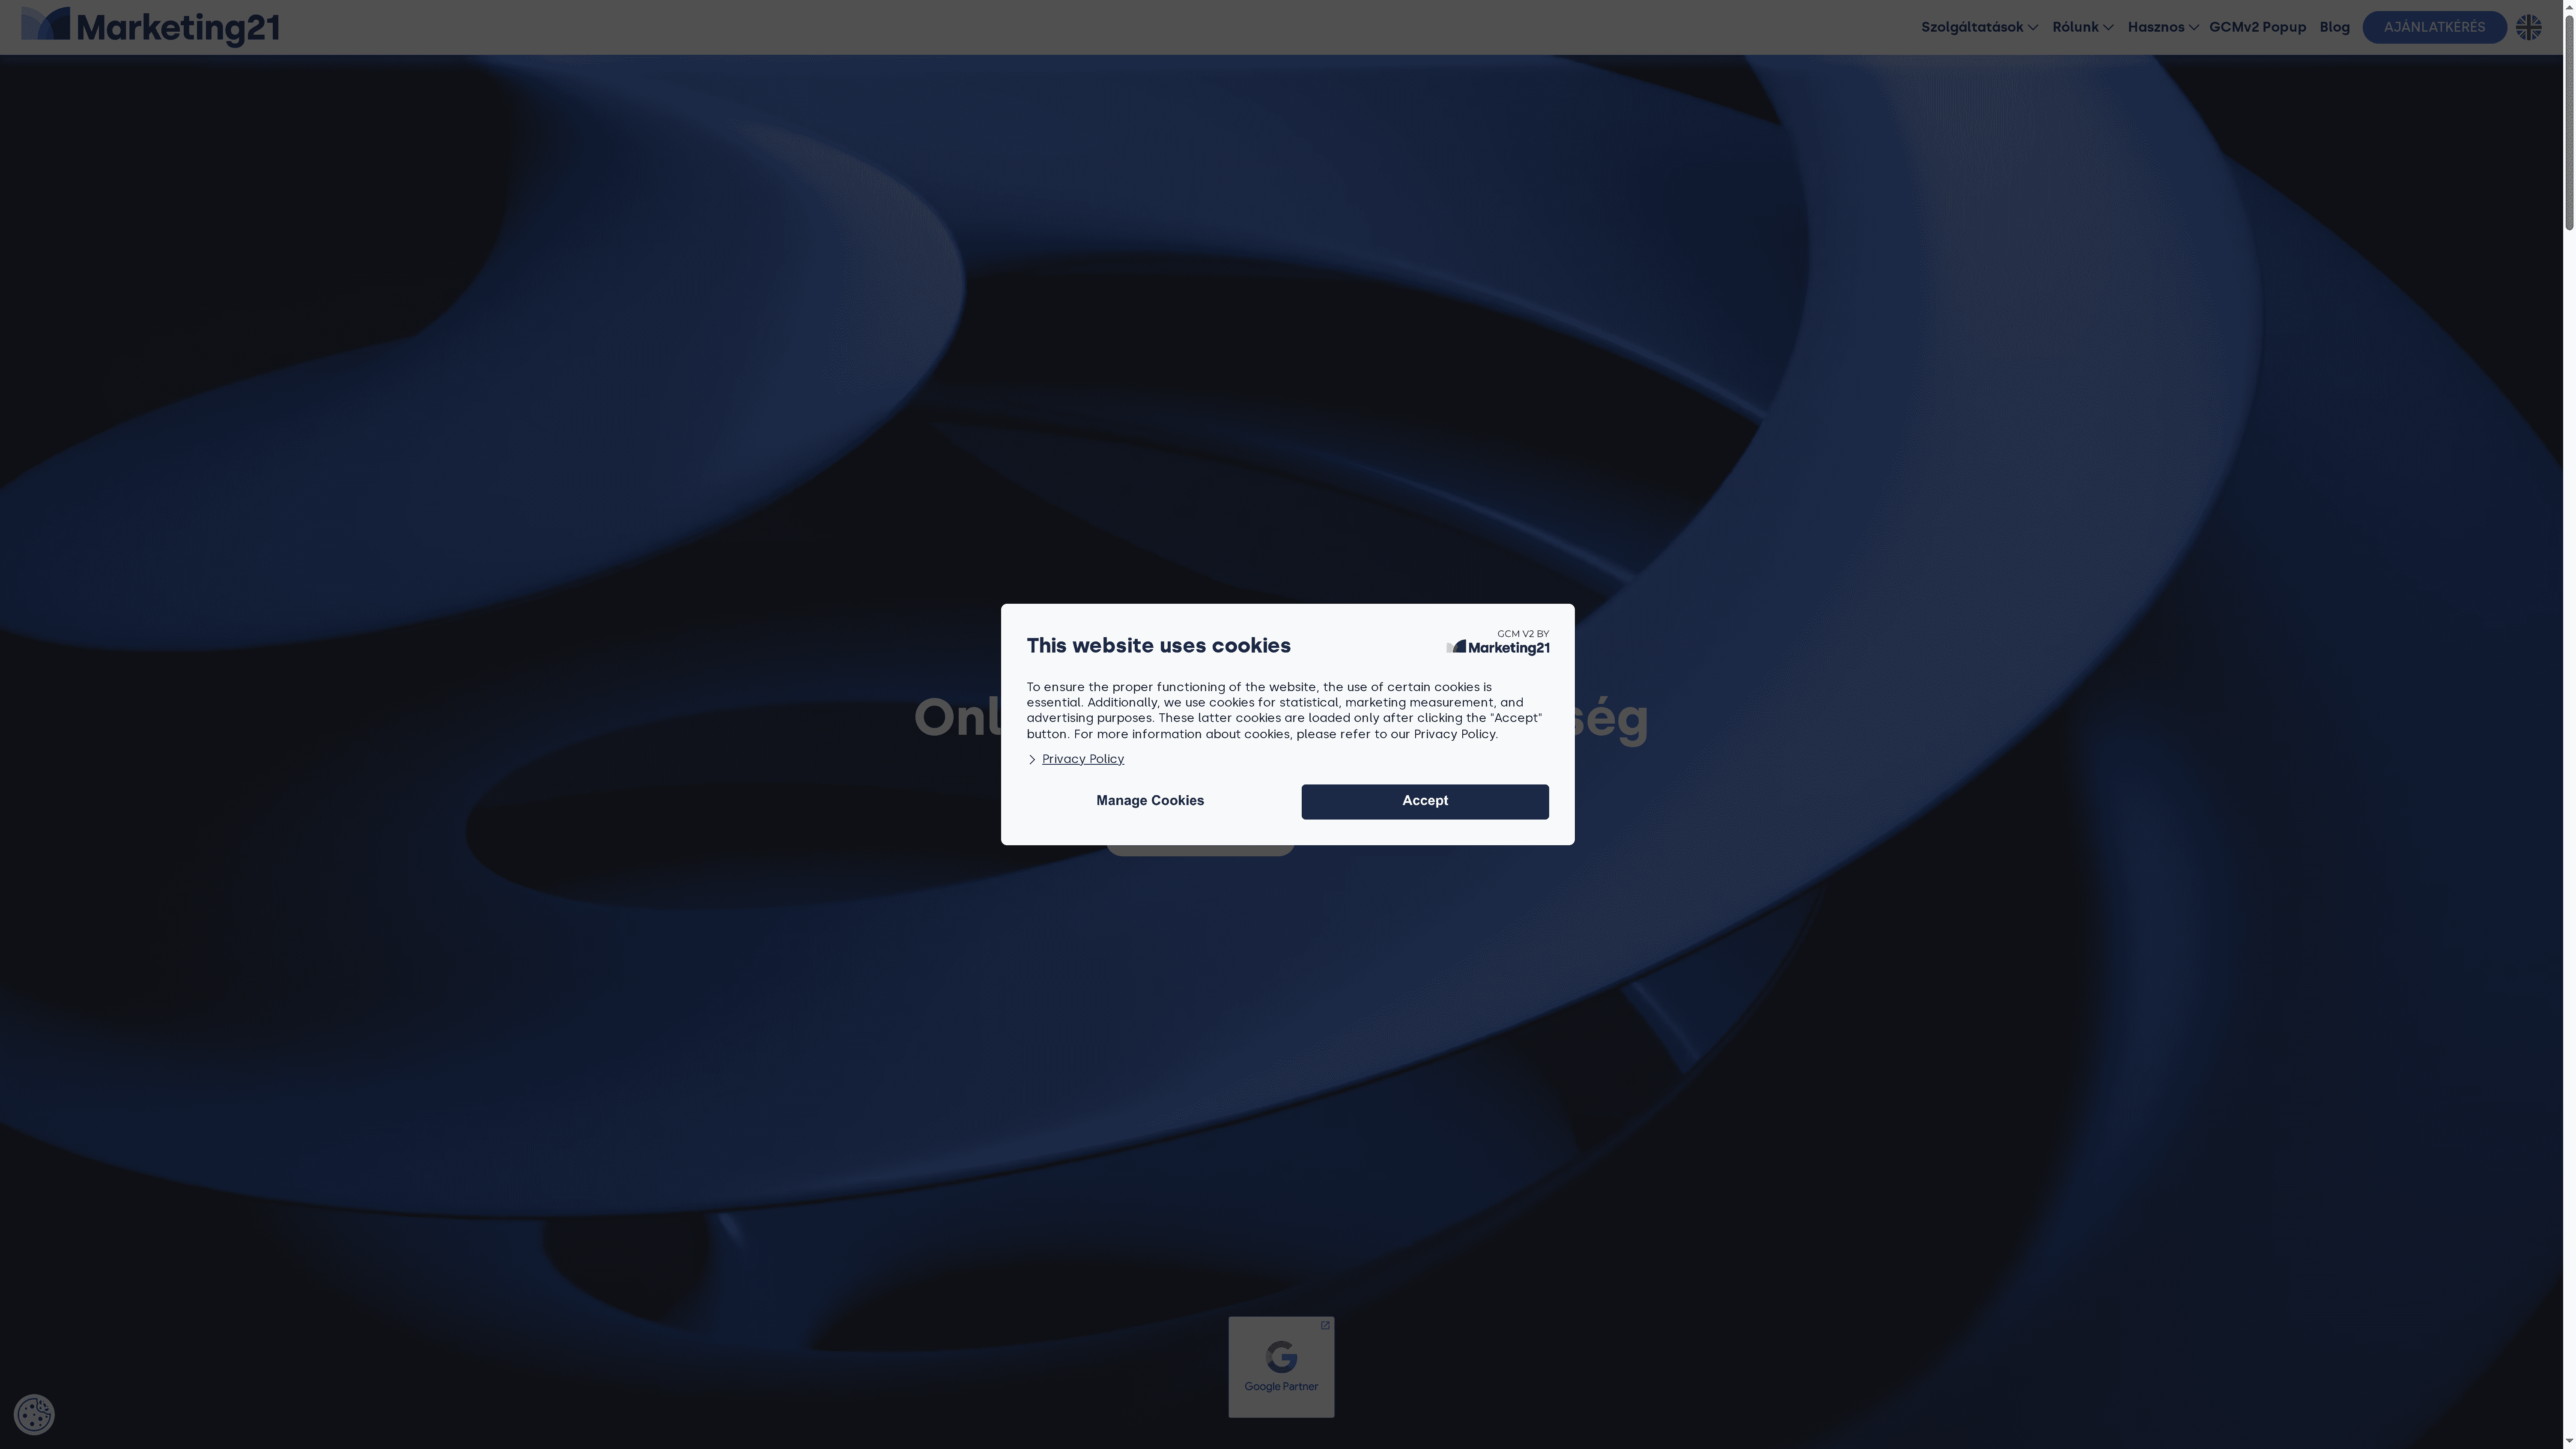Open the GCMv2 Popup menu item
Viewport: 2576px width, 1449px height.
[2257, 27]
